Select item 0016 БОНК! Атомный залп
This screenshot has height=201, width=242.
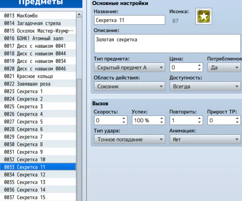pyautogui.click(x=38, y=38)
